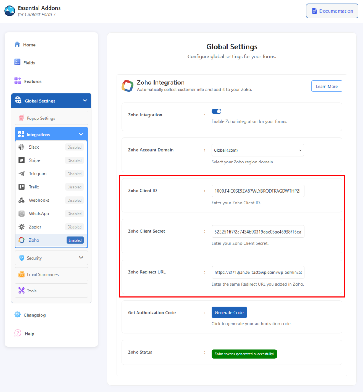The height and width of the screenshot is (392, 363).
Task: Click the Features grid icon
Action: pyautogui.click(x=18, y=81)
